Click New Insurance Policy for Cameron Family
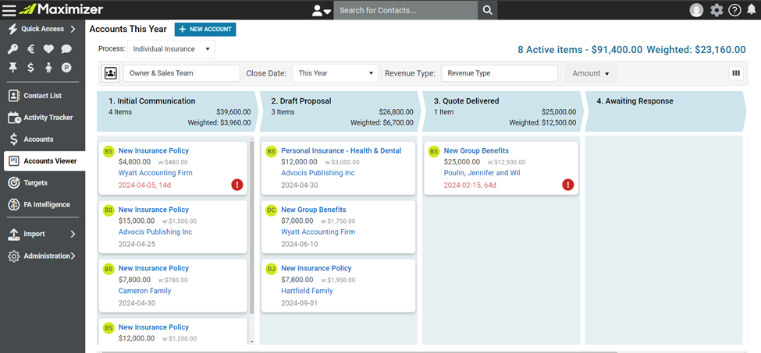This screenshot has width=761, height=353. click(153, 268)
